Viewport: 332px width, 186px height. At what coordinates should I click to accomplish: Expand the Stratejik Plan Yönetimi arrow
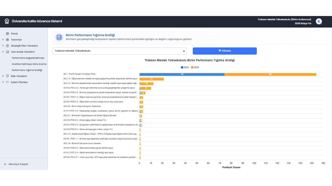pyautogui.click(x=3, y=46)
